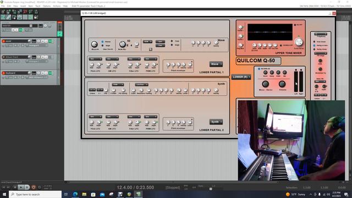The width and height of the screenshot is (352, 198).
Task: Solo the vocal track
Action: (x=46, y=41)
